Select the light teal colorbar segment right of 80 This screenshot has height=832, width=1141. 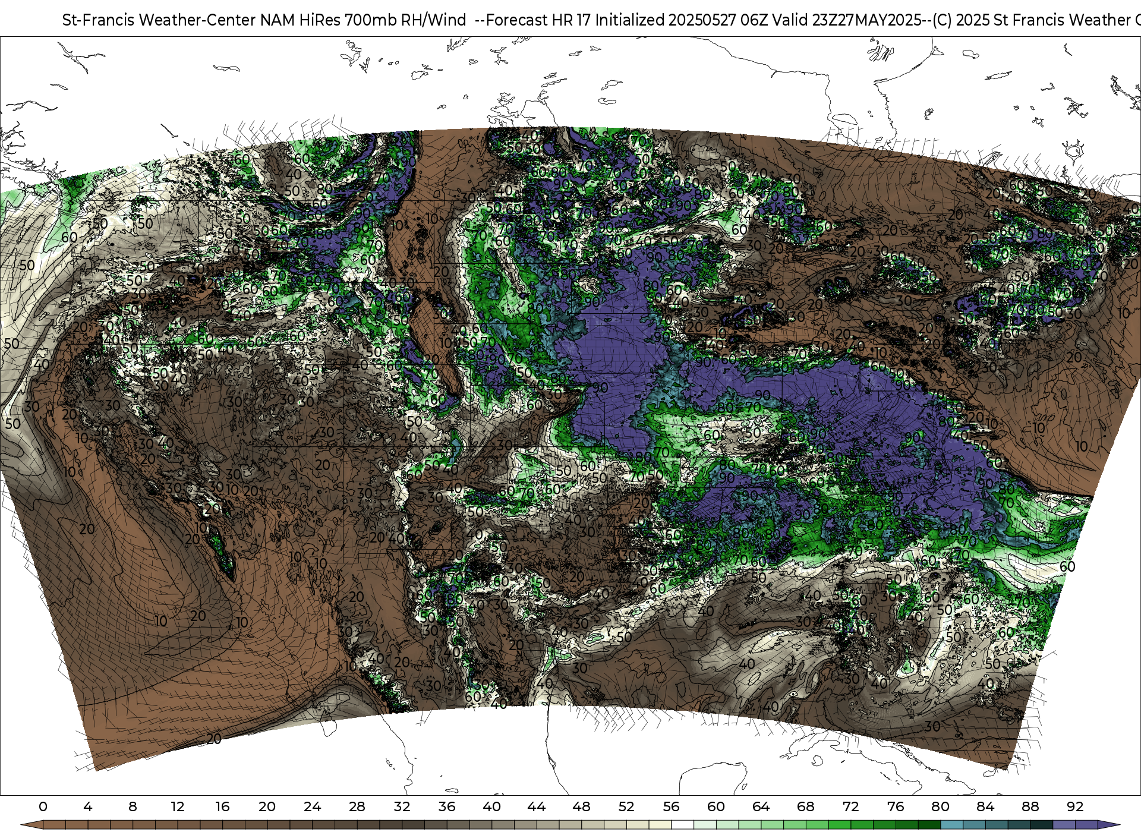pos(951,825)
